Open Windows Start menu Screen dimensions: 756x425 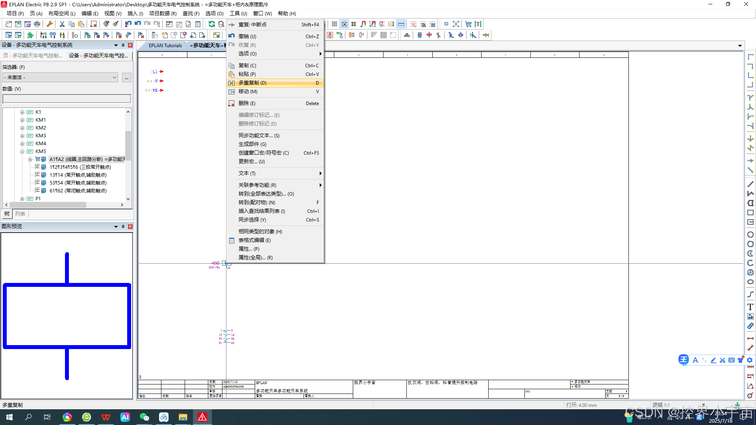point(9,417)
